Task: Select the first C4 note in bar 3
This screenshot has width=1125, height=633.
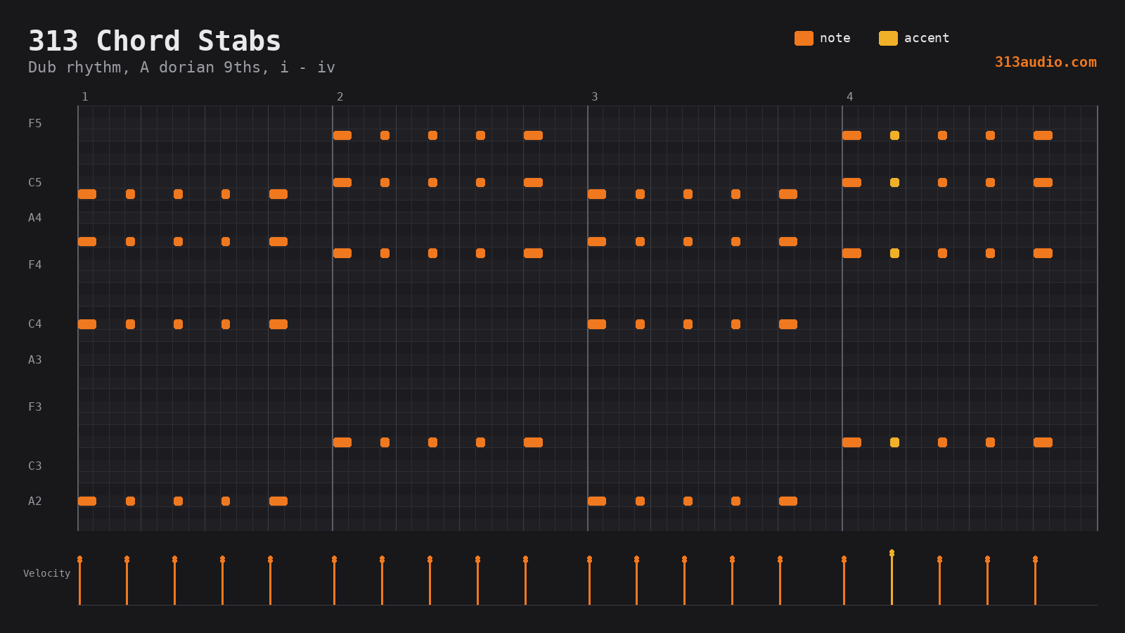Action: (597, 324)
